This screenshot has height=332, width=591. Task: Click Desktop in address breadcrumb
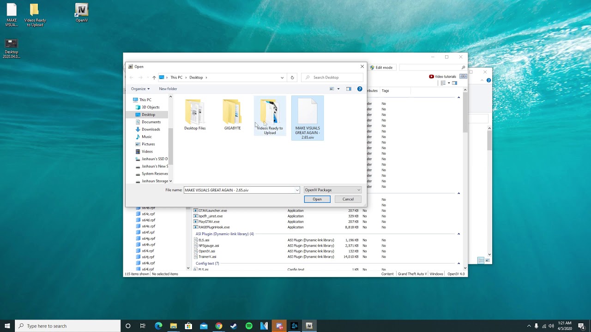(x=196, y=77)
